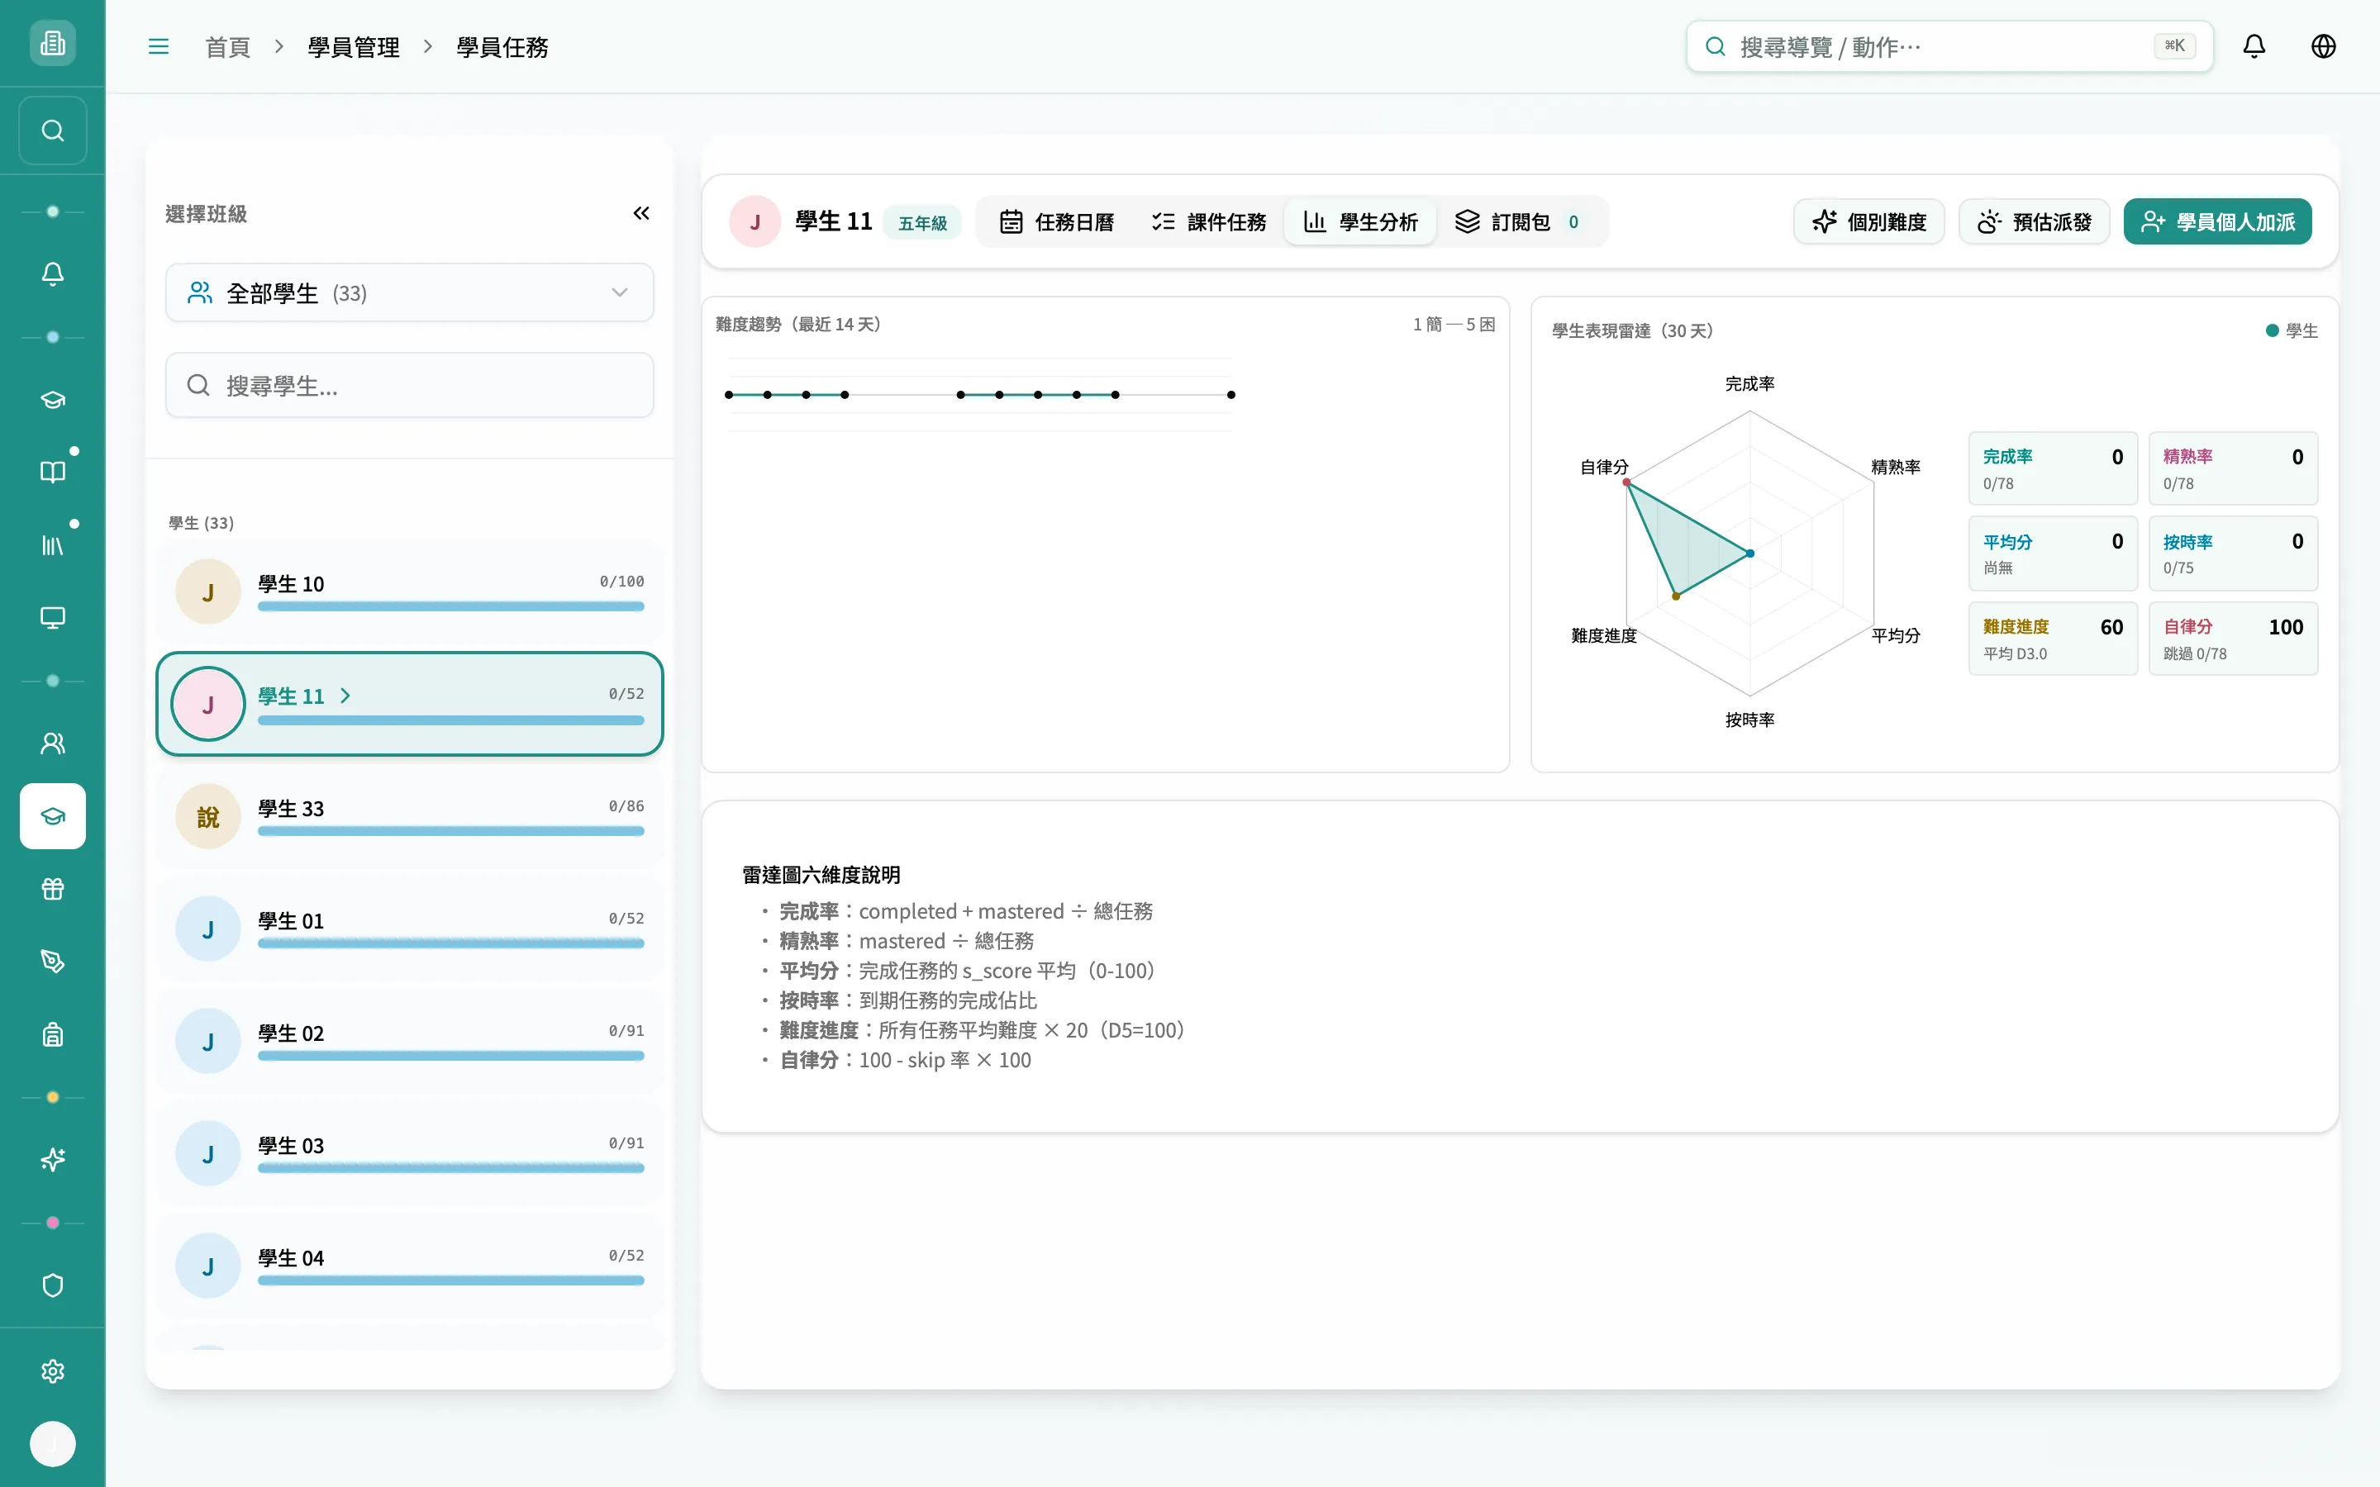Image resolution: width=2380 pixels, height=1487 pixels.
Task: Click the 學生 11 header avatar
Action: (754, 222)
